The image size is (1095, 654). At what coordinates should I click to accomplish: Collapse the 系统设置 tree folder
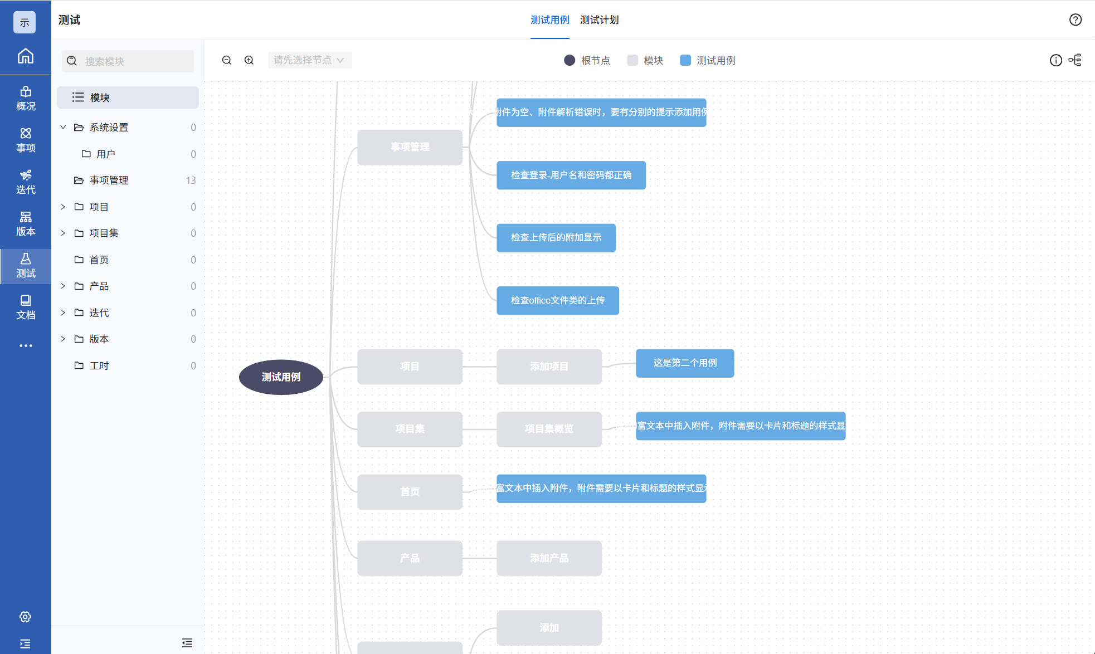coord(63,128)
